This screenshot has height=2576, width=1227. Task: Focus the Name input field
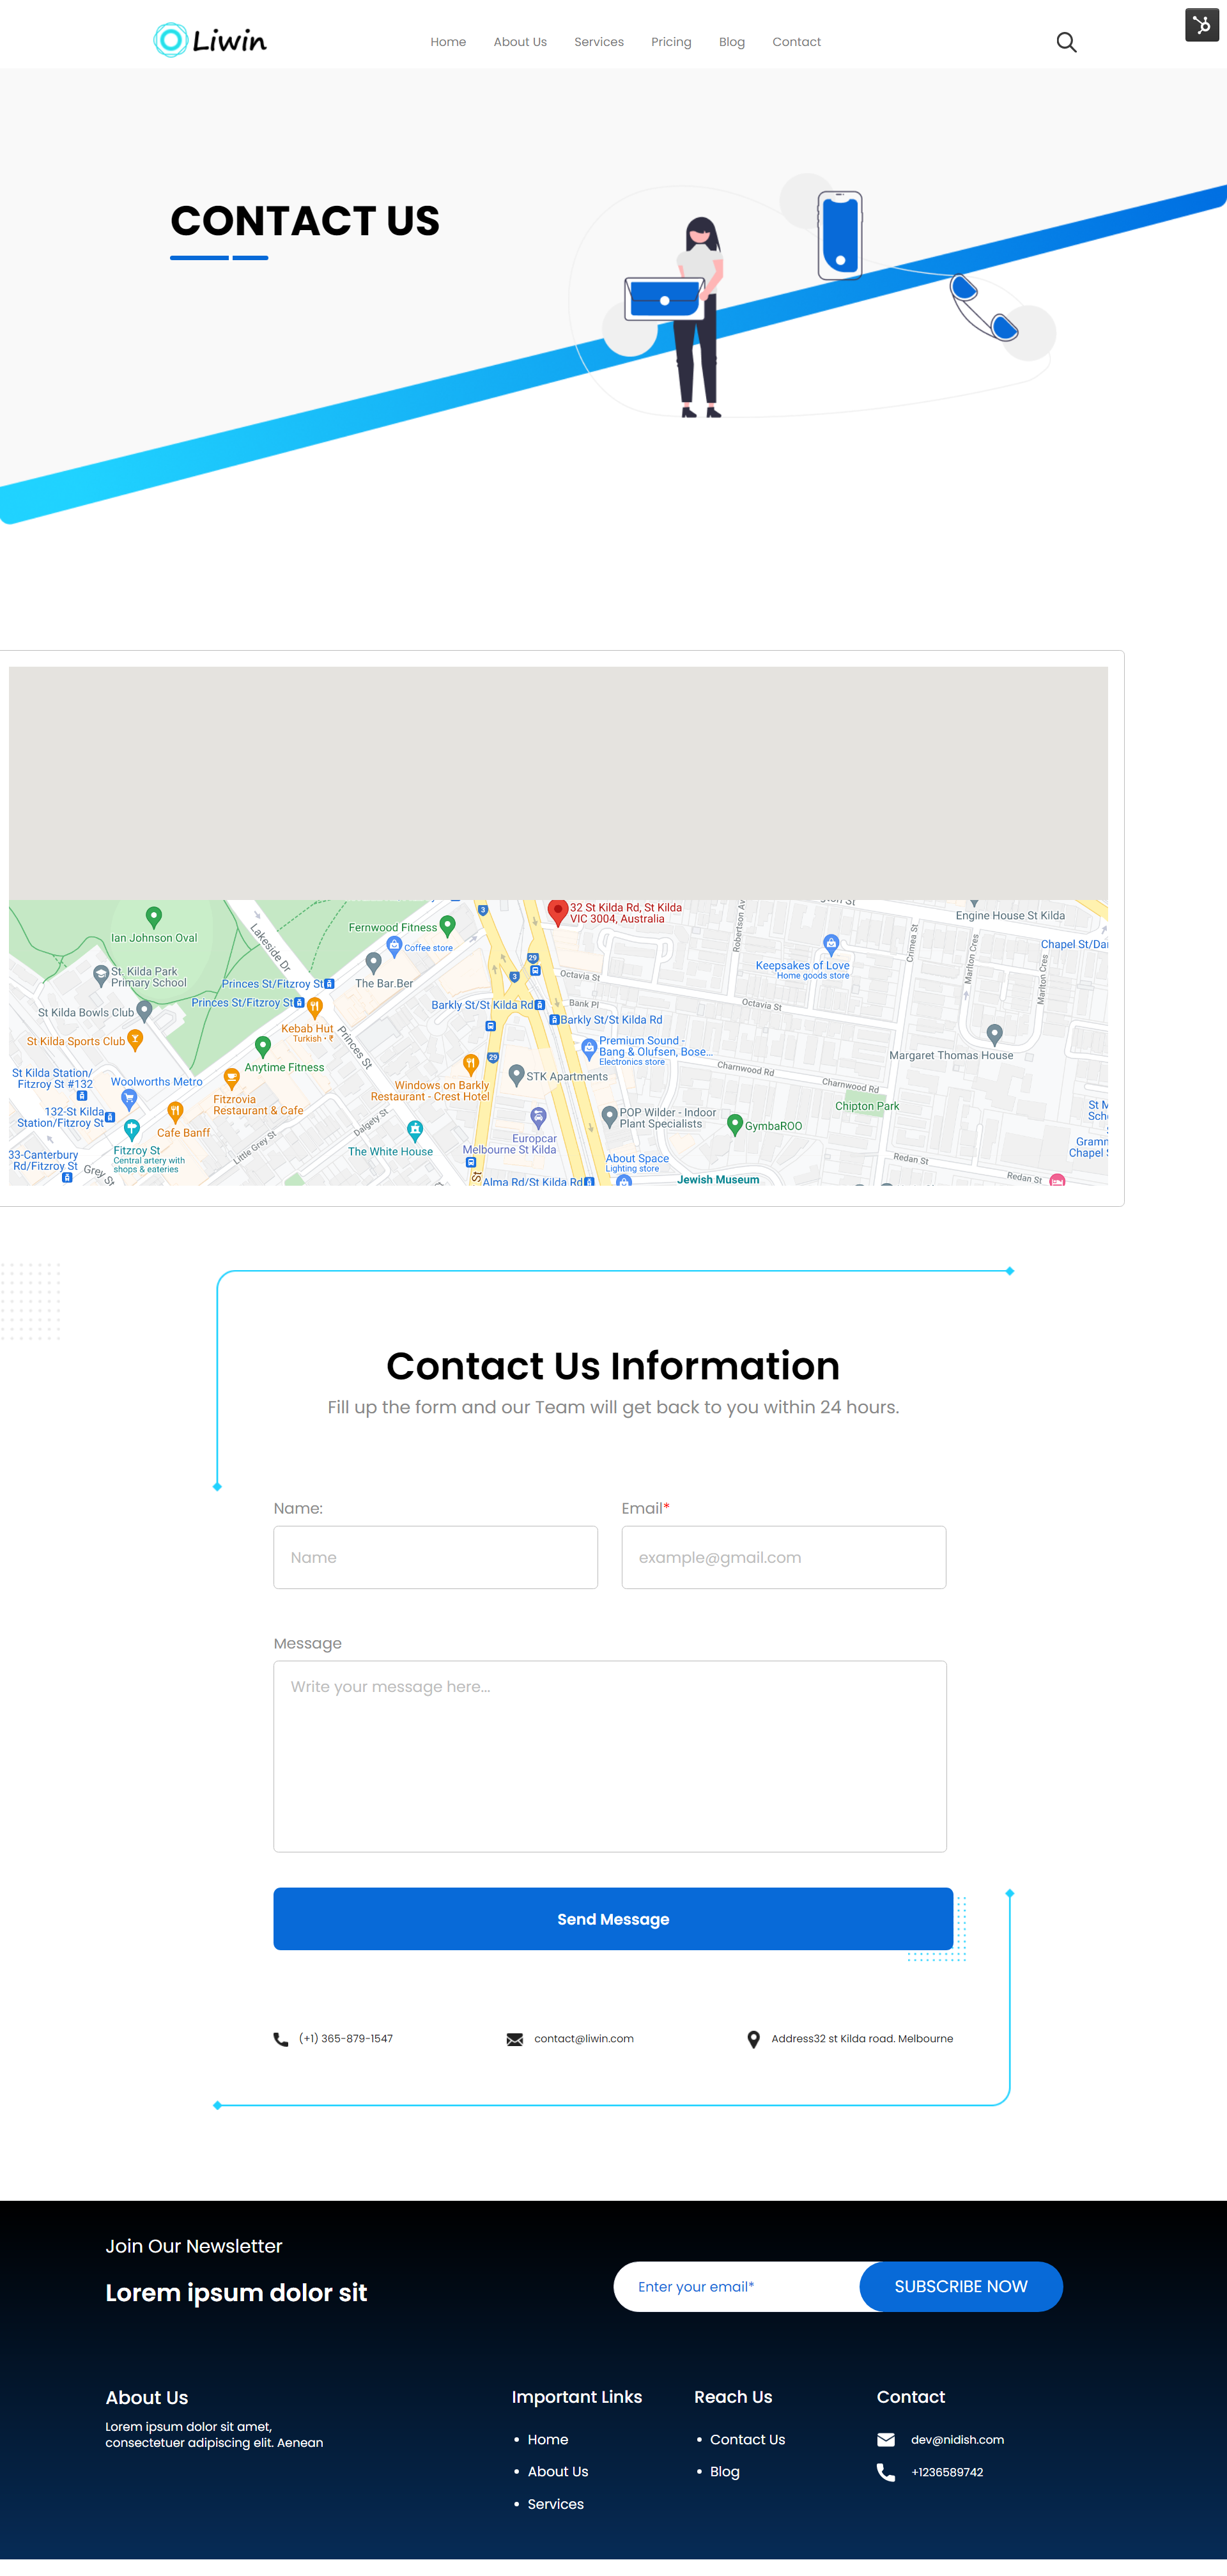coord(435,1557)
